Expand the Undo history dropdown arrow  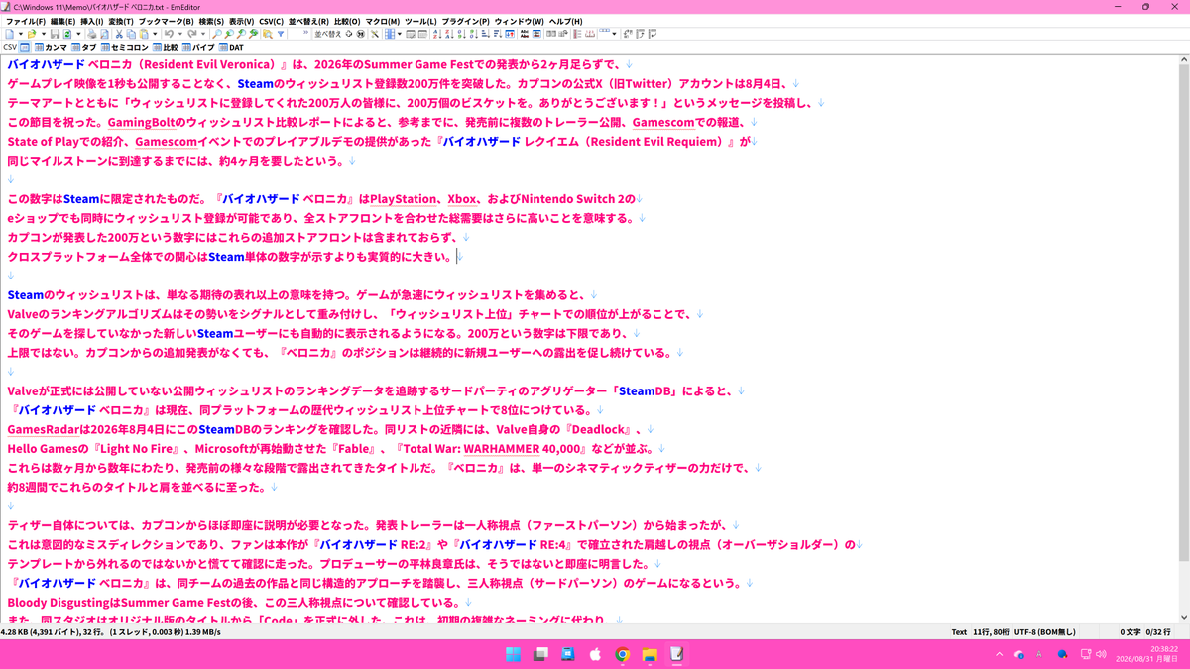click(179, 34)
